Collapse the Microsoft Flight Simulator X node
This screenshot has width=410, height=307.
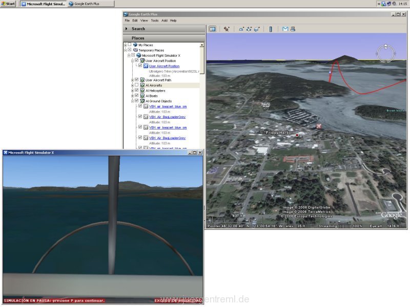pyautogui.click(x=129, y=55)
